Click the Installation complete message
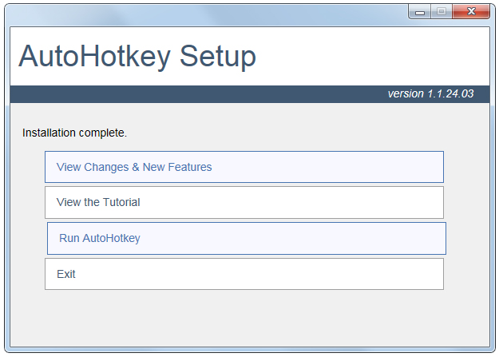Viewport: 503px width, 357px height. (x=74, y=133)
